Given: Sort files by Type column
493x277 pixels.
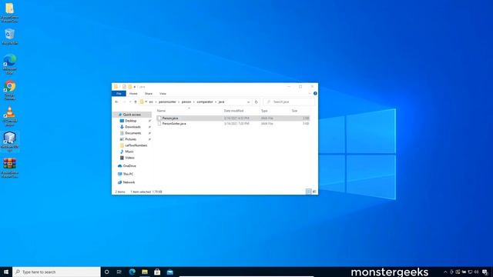Looking at the screenshot, I should coord(264,111).
